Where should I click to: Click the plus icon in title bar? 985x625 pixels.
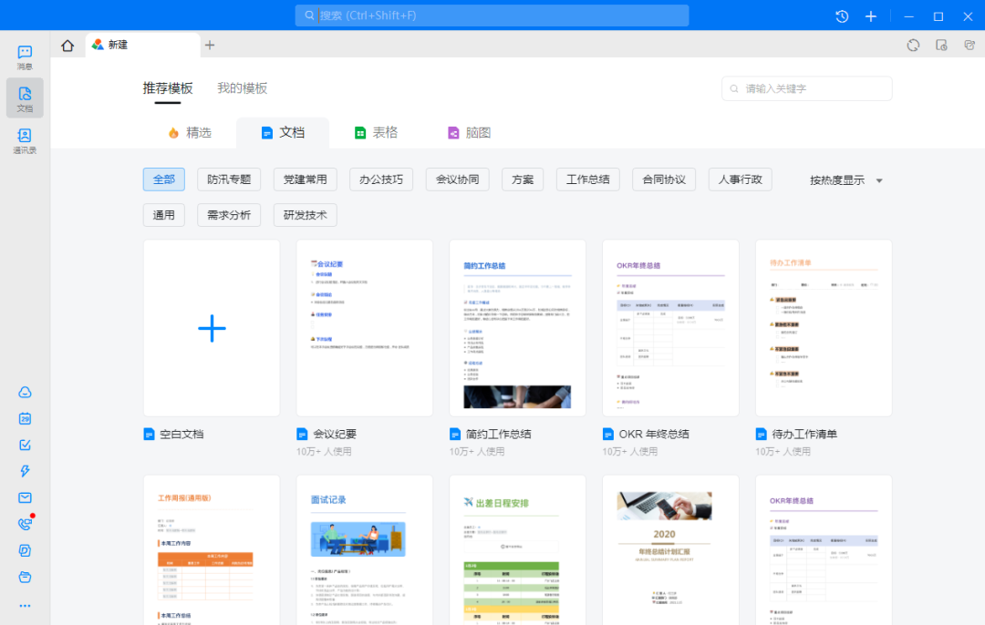pyautogui.click(x=871, y=16)
